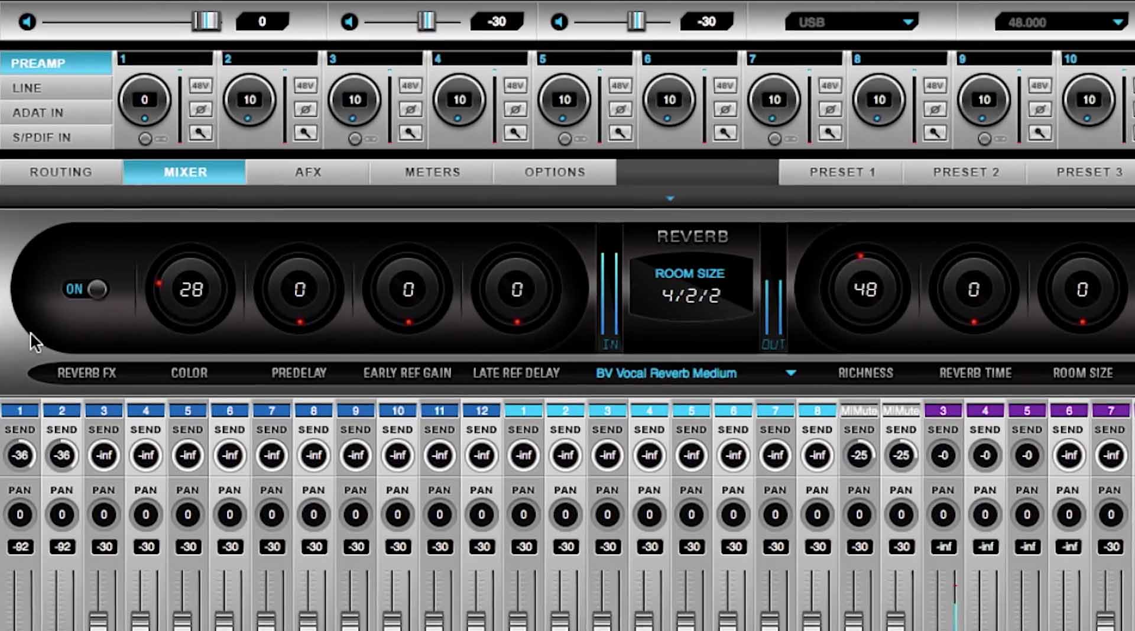1135x631 pixels.
Task: Open the METERS tab
Action: click(x=432, y=172)
